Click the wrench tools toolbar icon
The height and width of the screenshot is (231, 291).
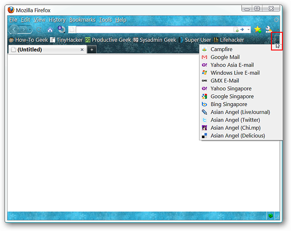269,29
